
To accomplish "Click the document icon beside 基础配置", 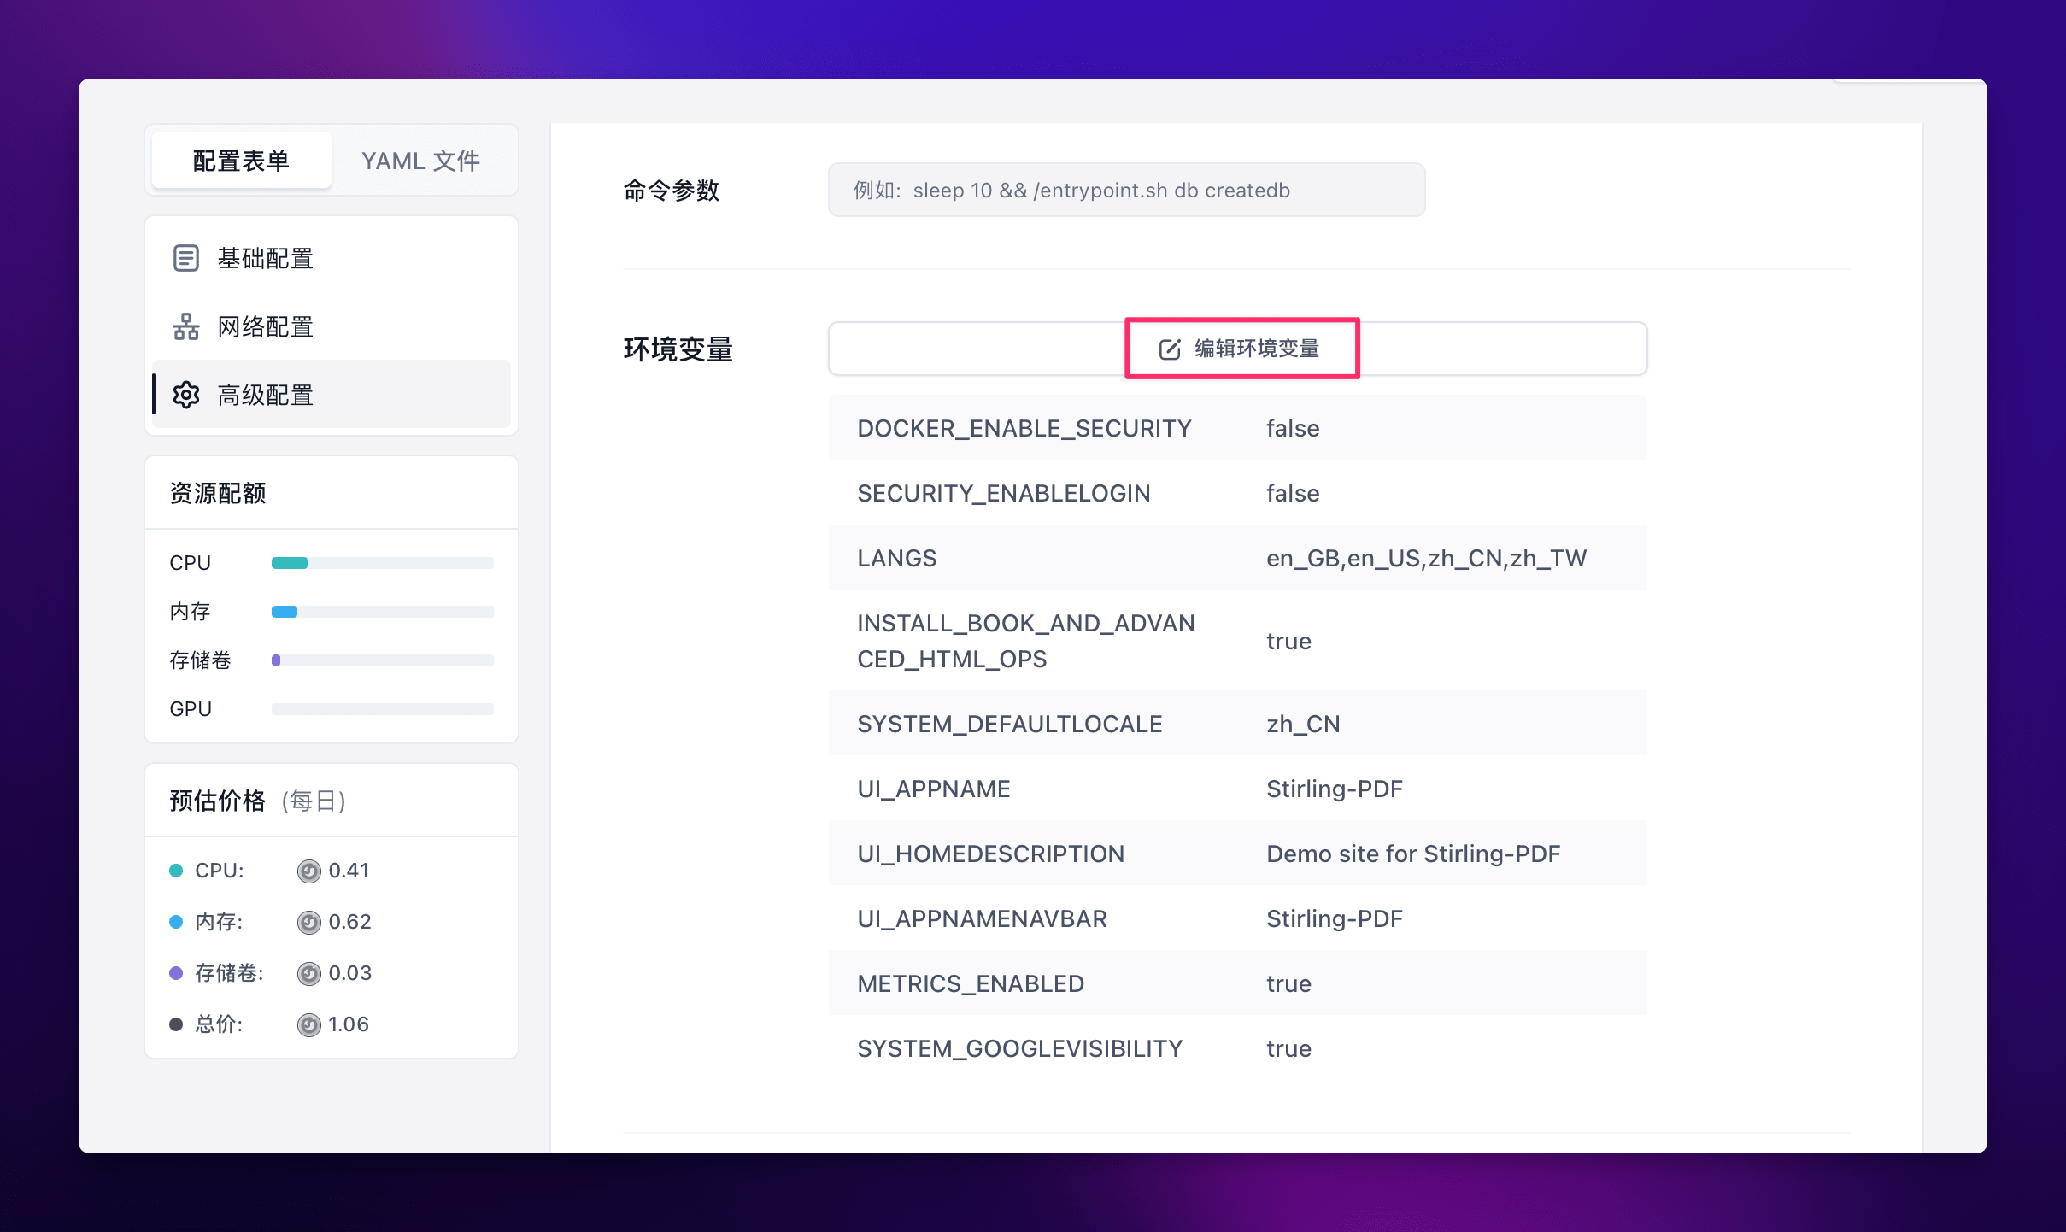I will click(186, 257).
